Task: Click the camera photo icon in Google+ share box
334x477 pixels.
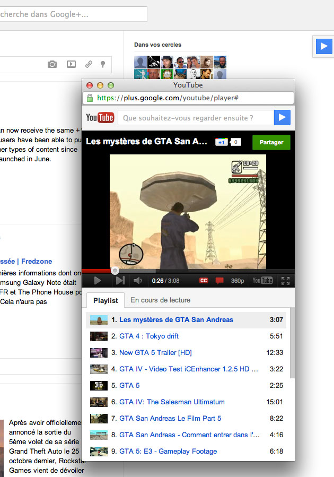Action: (52, 64)
